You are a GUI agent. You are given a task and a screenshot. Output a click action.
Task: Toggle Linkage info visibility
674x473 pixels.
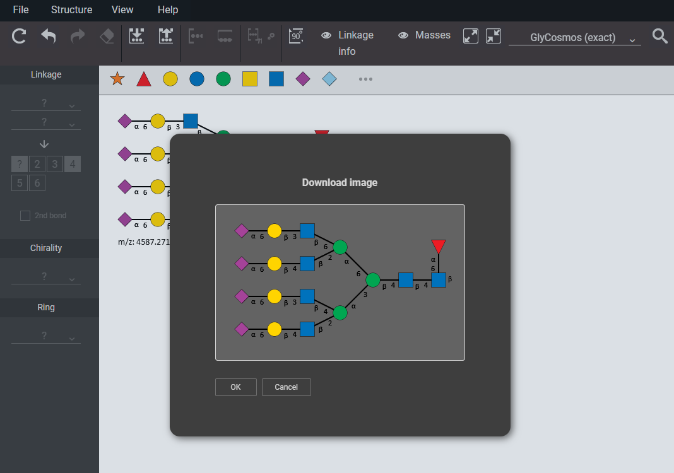point(348,42)
